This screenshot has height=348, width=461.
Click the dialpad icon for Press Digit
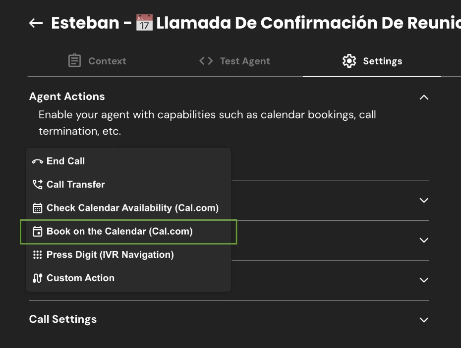37,255
